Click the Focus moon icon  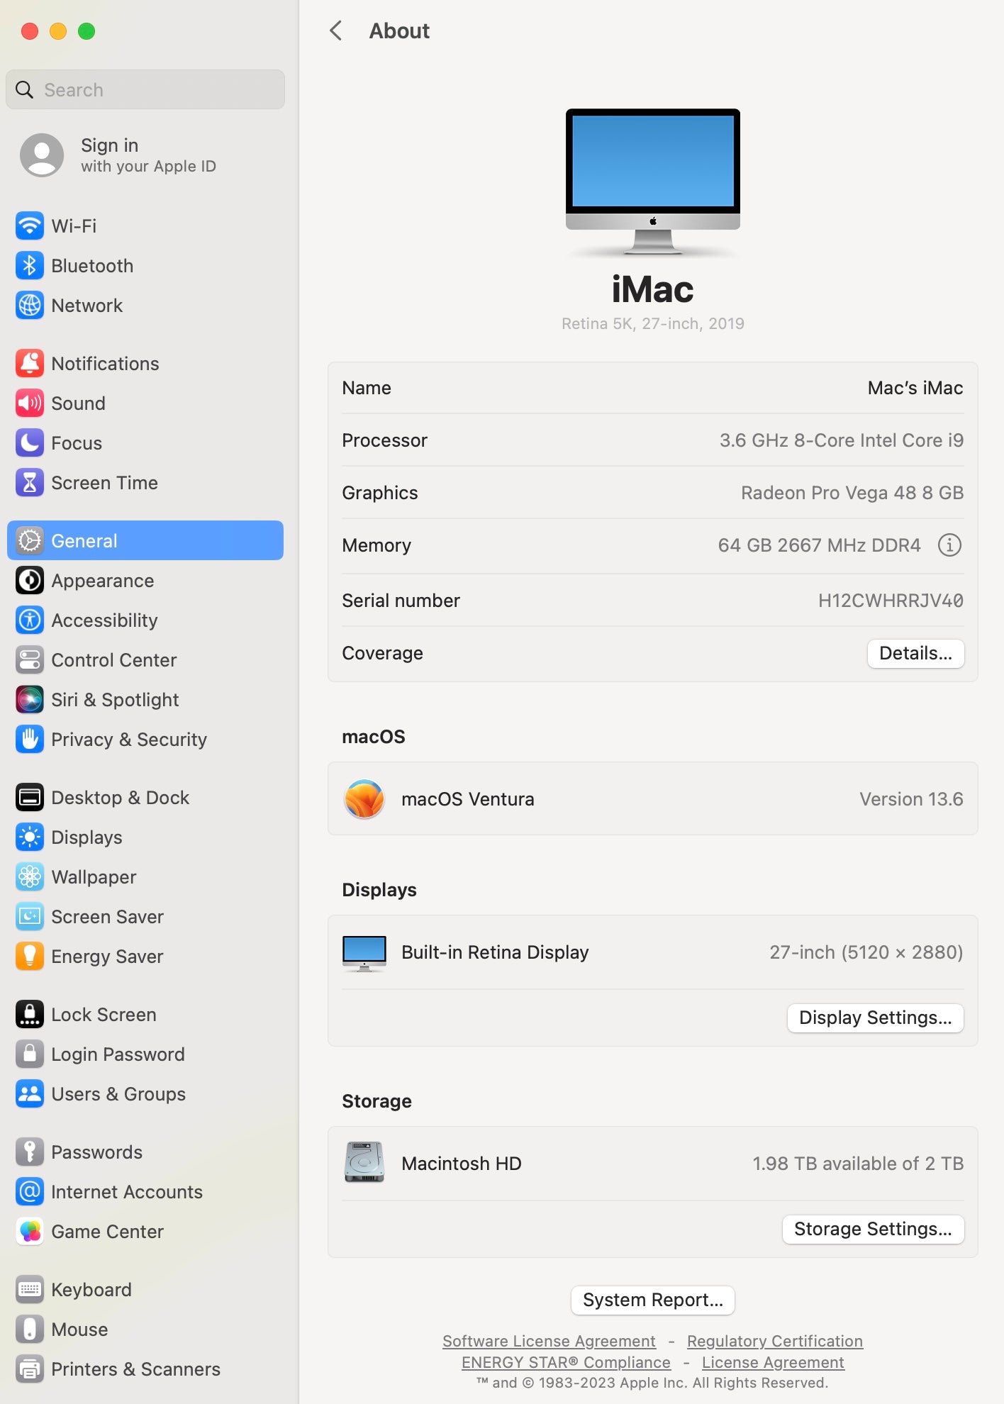(x=30, y=443)
